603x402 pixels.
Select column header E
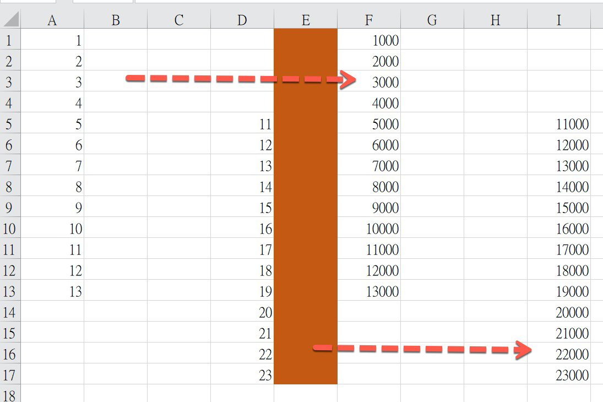(x=306, y=20)
